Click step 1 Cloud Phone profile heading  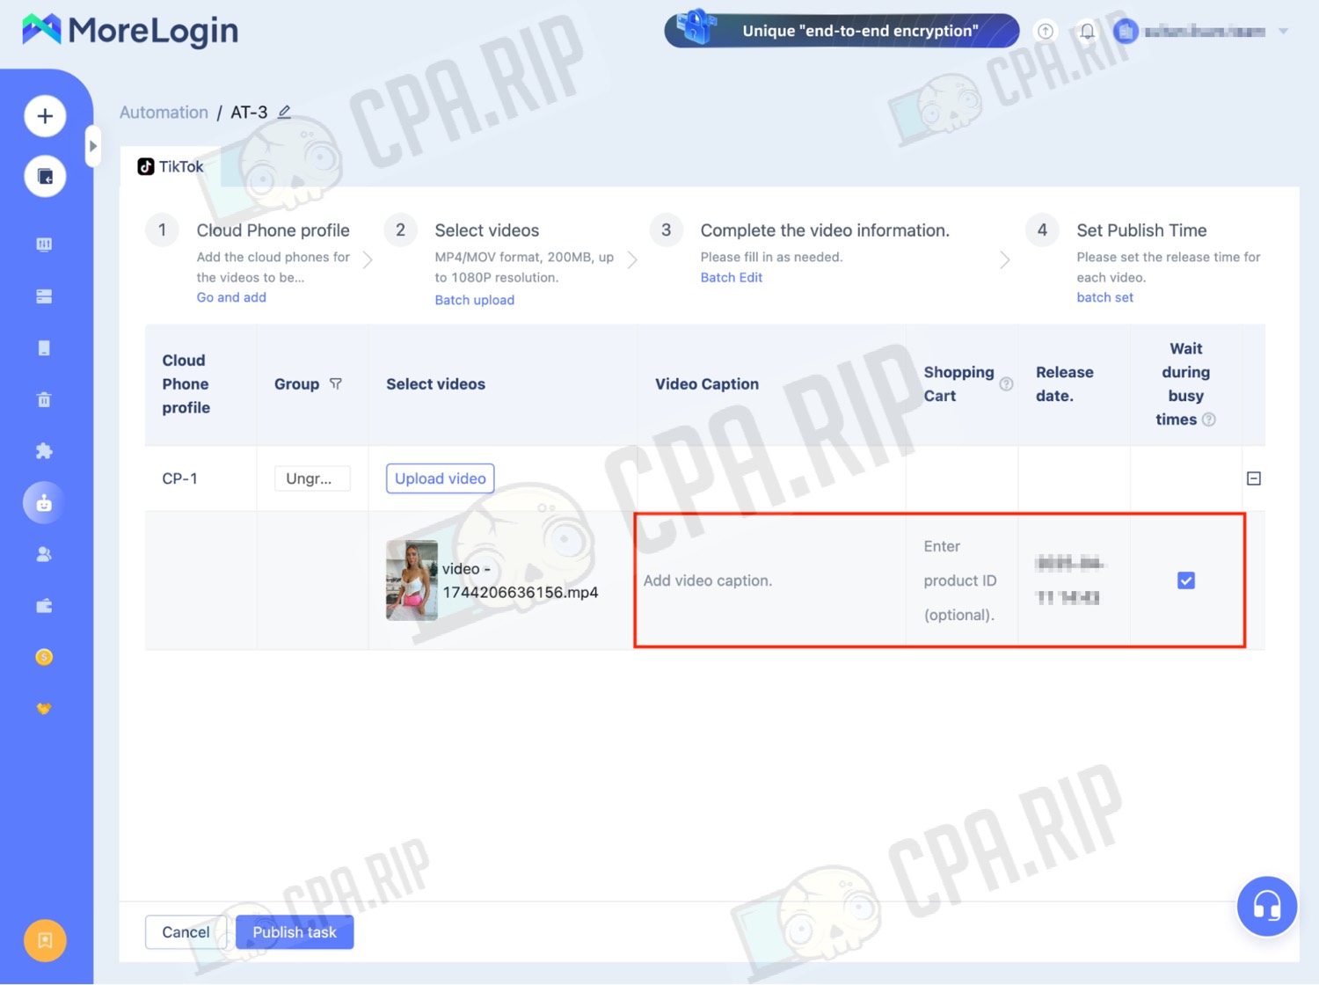pyautogui.click(x=273, y=230)
